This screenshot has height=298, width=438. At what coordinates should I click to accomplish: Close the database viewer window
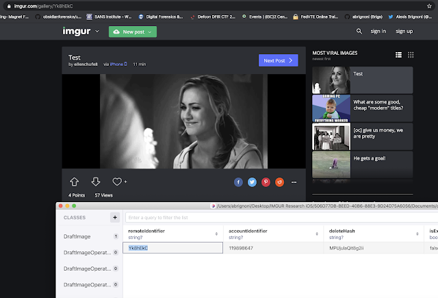pyautogui.click(x=61, y=206)
